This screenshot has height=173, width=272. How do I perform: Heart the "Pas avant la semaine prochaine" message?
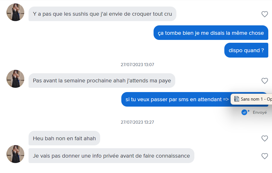[265, 81]
